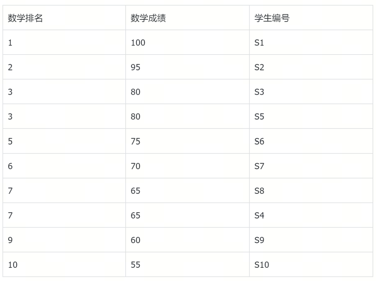Select the cell with score 55
This screenshot has width=376, height=281.
coord(135,265)
